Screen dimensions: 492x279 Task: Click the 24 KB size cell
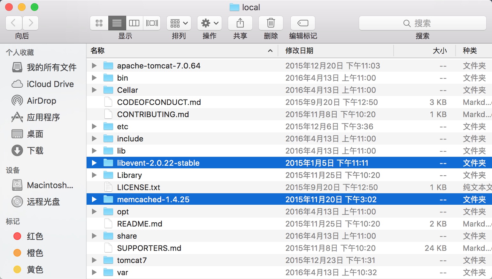click(435, 248)
